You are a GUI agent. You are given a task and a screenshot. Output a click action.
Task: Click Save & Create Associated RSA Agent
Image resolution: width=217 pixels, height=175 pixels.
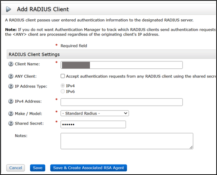89,168
